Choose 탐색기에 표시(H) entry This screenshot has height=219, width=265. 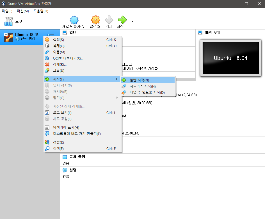(83, 127)
